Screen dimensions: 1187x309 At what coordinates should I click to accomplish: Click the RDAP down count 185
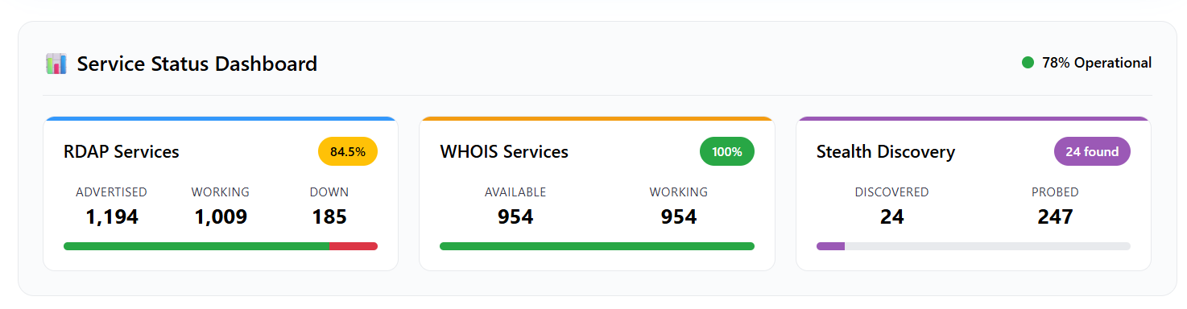click(329, 216)
